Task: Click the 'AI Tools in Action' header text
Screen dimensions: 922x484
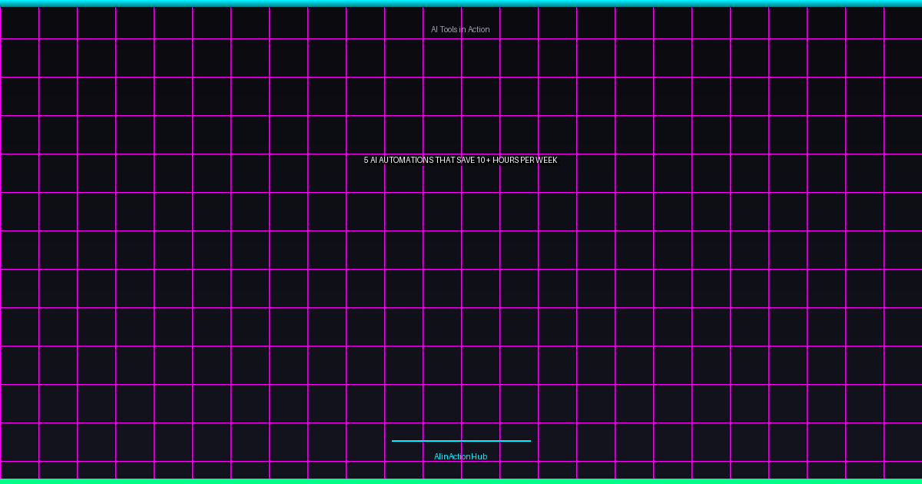Action: coord(460,29)
